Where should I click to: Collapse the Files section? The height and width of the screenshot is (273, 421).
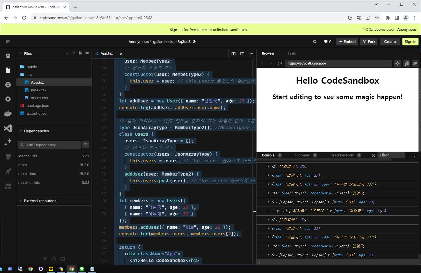click(21, 53)
